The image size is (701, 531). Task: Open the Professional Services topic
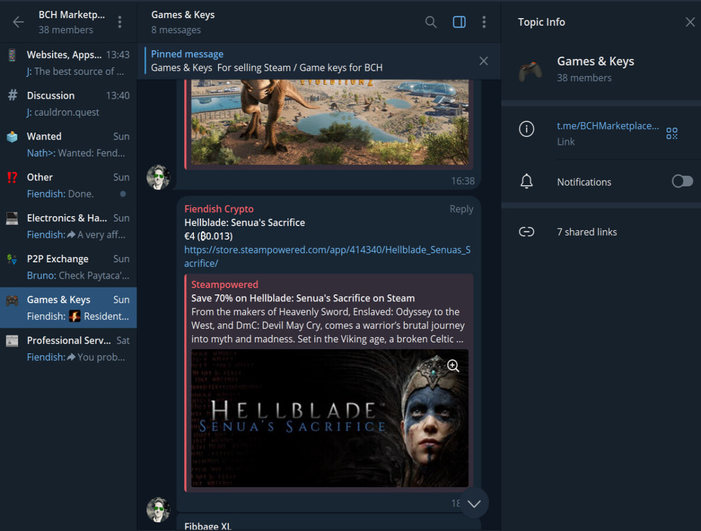tap(68, 349)
